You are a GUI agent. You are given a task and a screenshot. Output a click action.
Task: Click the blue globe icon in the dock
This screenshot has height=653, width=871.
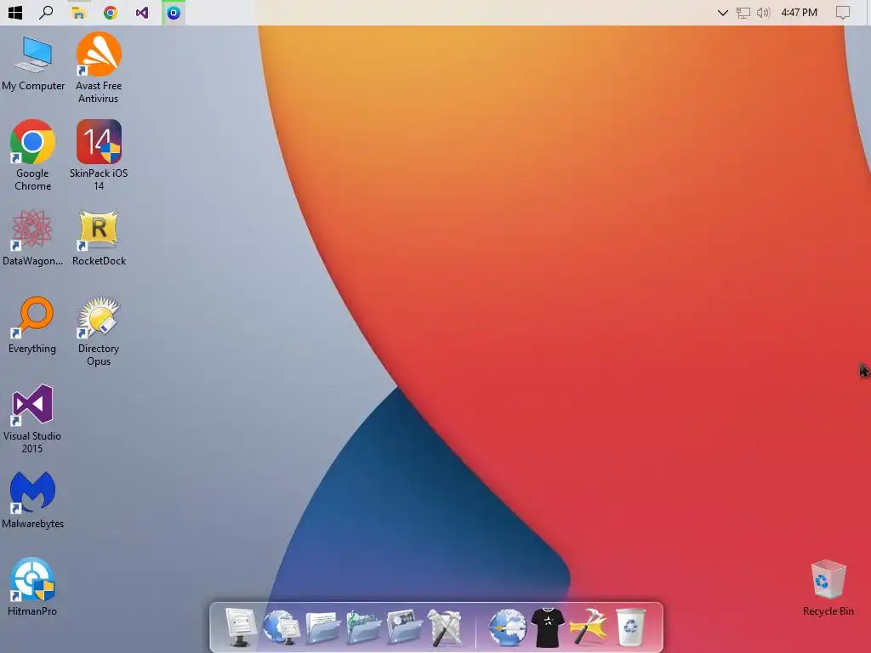tap(508, 627)
